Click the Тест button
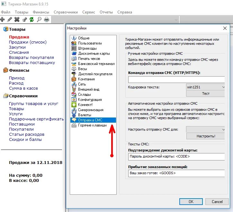Viewport: 233px width, 212px height. pos(205,94)
